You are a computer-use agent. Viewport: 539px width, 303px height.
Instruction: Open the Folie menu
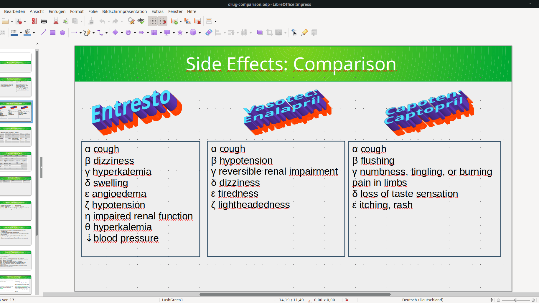tap(93, 11)
